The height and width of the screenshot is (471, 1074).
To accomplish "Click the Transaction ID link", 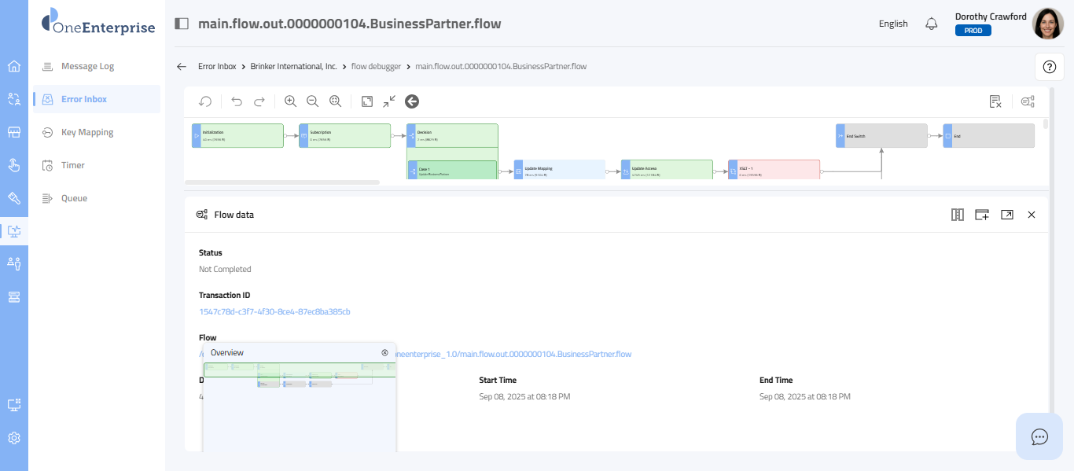I will 274,311.
